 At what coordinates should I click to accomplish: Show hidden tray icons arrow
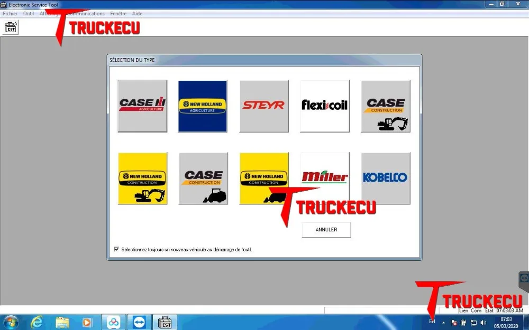443,323
